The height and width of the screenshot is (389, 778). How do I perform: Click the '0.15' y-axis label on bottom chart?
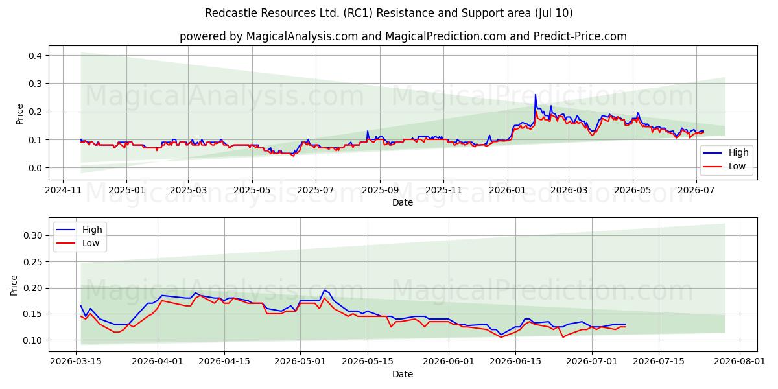[x=33, y=314]
